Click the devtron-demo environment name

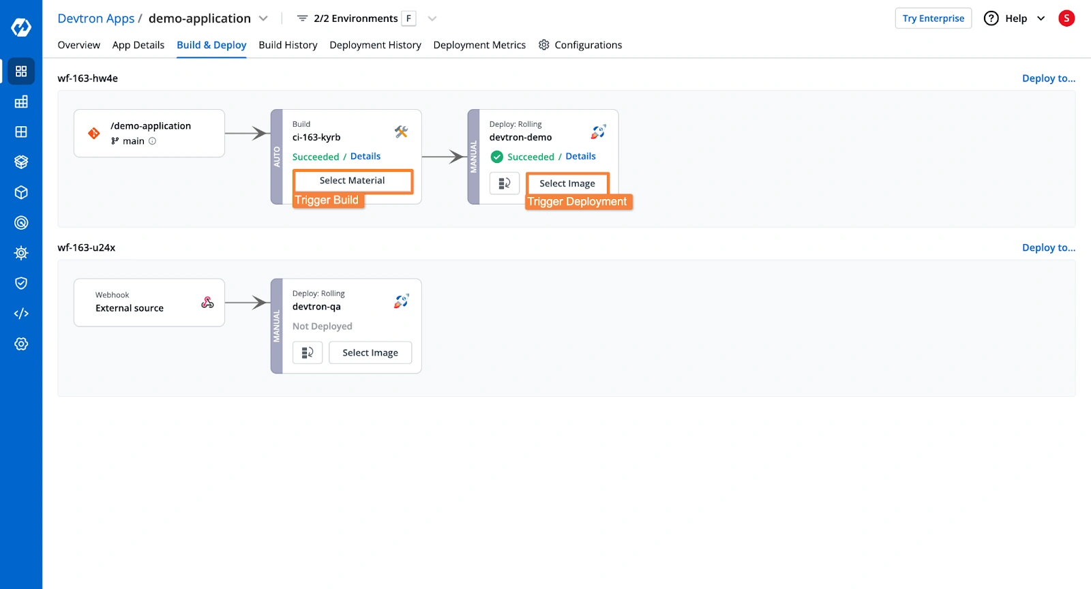pos(520,137)
